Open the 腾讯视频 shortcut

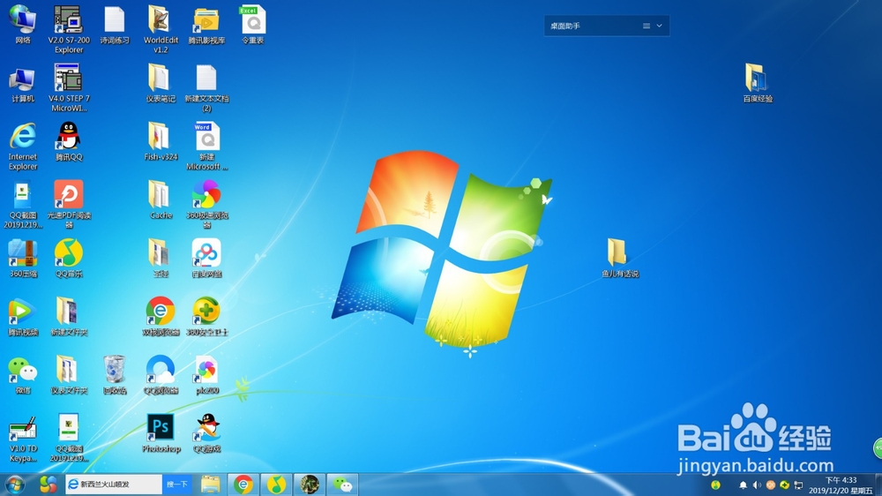(23, 317)
